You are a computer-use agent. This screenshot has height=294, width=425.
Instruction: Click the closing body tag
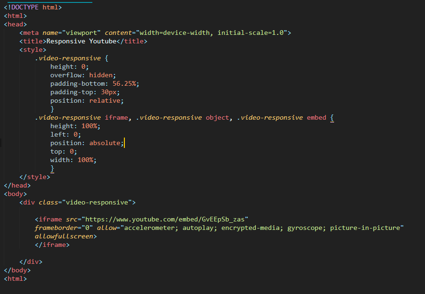click(17, 270)
